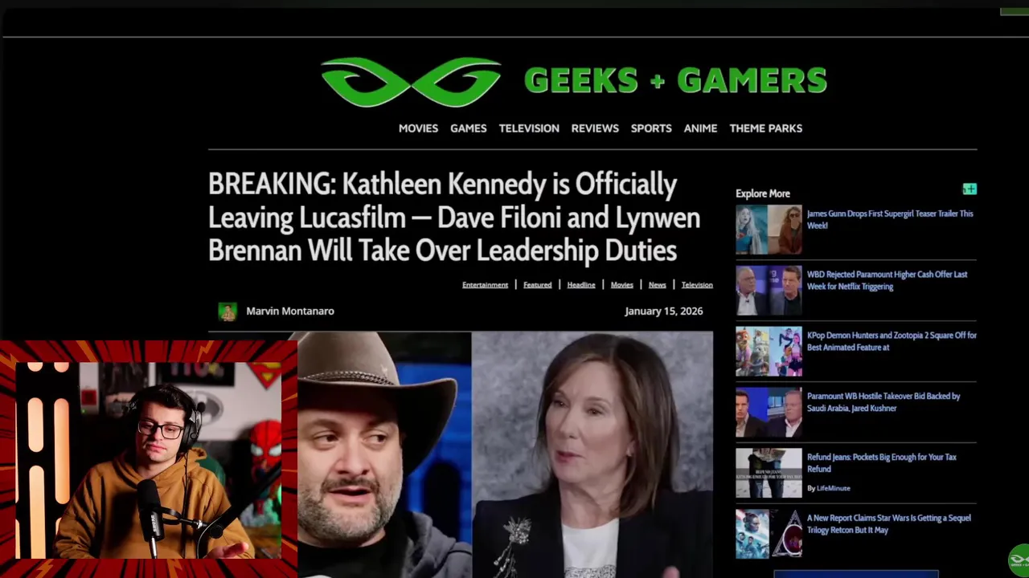Open the Theme Parks section

765,128
